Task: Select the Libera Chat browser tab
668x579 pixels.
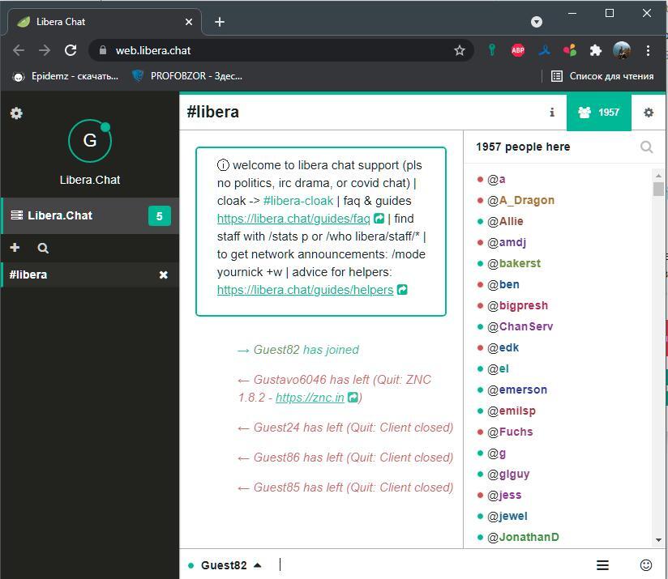Action: coord(97,22)
